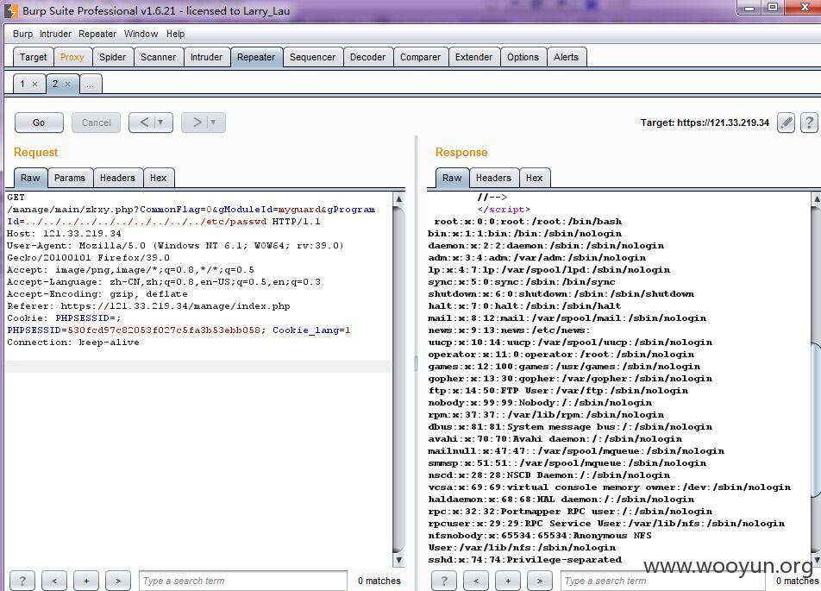Switch to the Target tab

33,57
